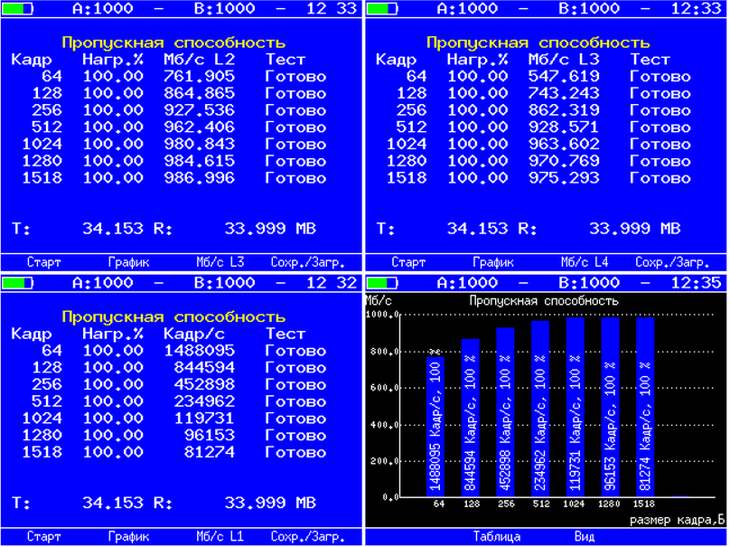This screenshot has height=547, width=730.
Task: Click 81274 in the Кадр/с table
Action: point(210,452)
